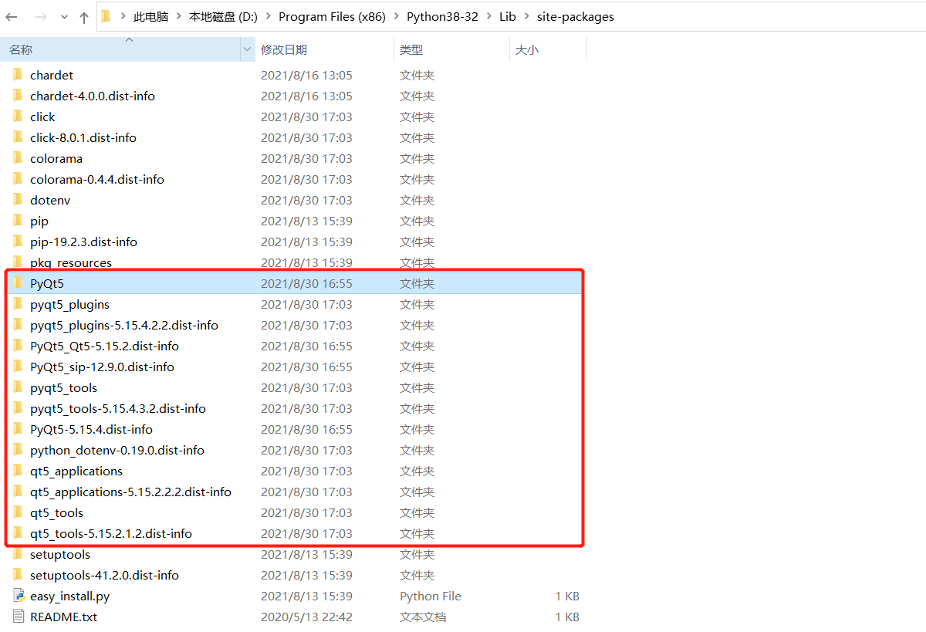Open the qt5_tools folder icon
This screenshot has width=926, height=632.
(19, 512)
